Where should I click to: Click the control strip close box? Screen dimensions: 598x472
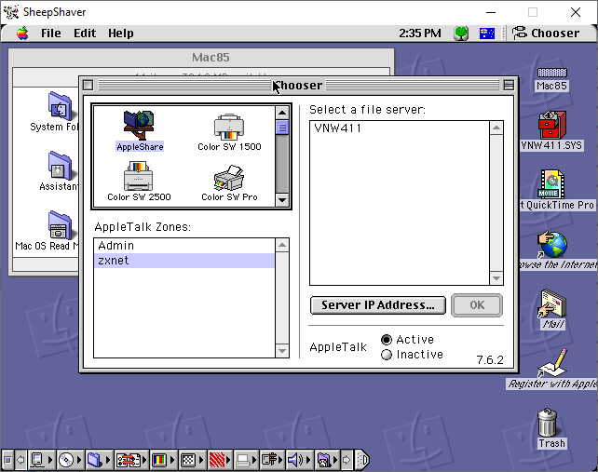(7, 460)
